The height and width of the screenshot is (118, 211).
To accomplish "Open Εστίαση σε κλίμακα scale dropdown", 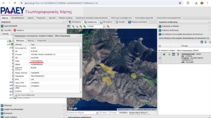I will click(x=97, y=113).
